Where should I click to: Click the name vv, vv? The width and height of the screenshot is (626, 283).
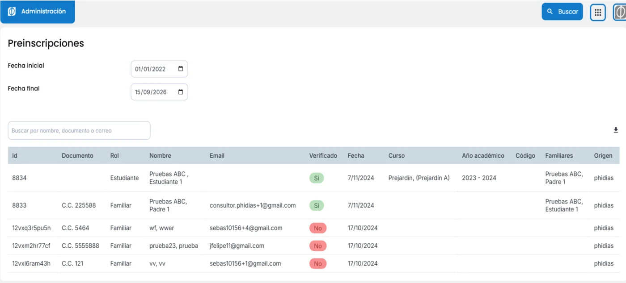157,263
